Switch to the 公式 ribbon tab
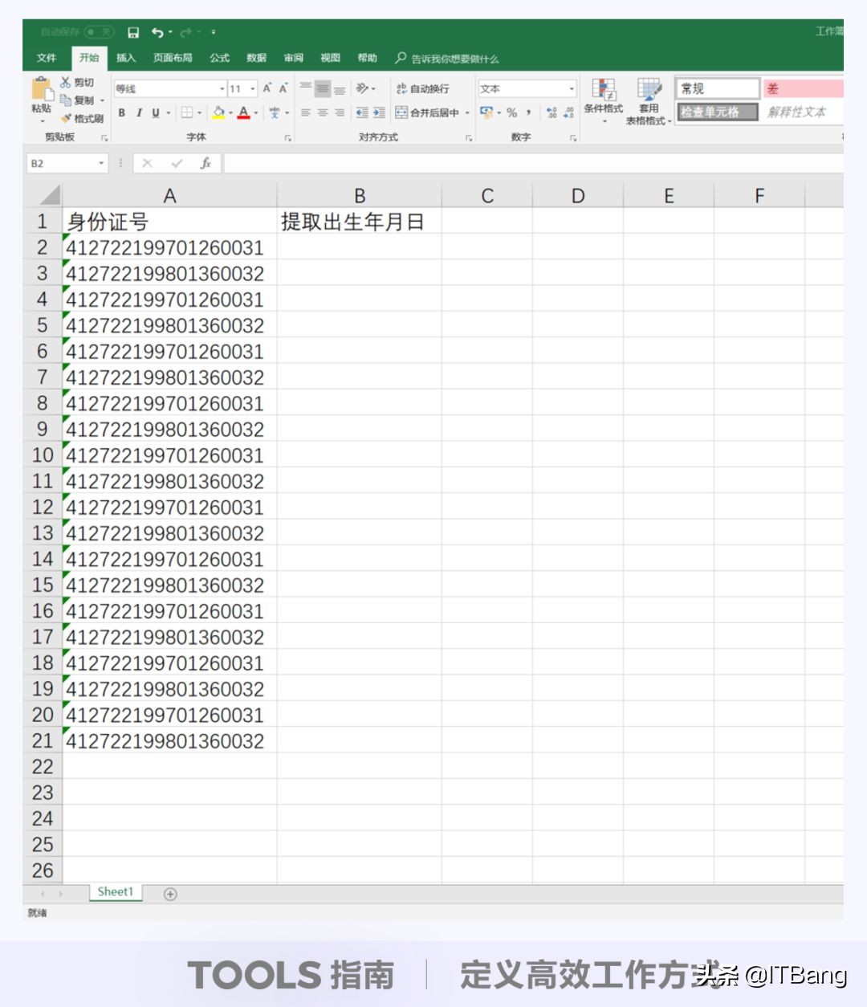The height and width of the screenshot is (1007, 867). click(218, 58)
